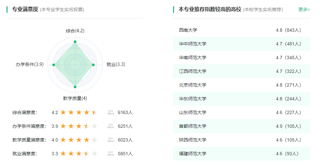This screenshot has width=320, height=166.
Task: Select 华中师范大学 from the list
Action: pyautogui.click(x=193, y=44)
